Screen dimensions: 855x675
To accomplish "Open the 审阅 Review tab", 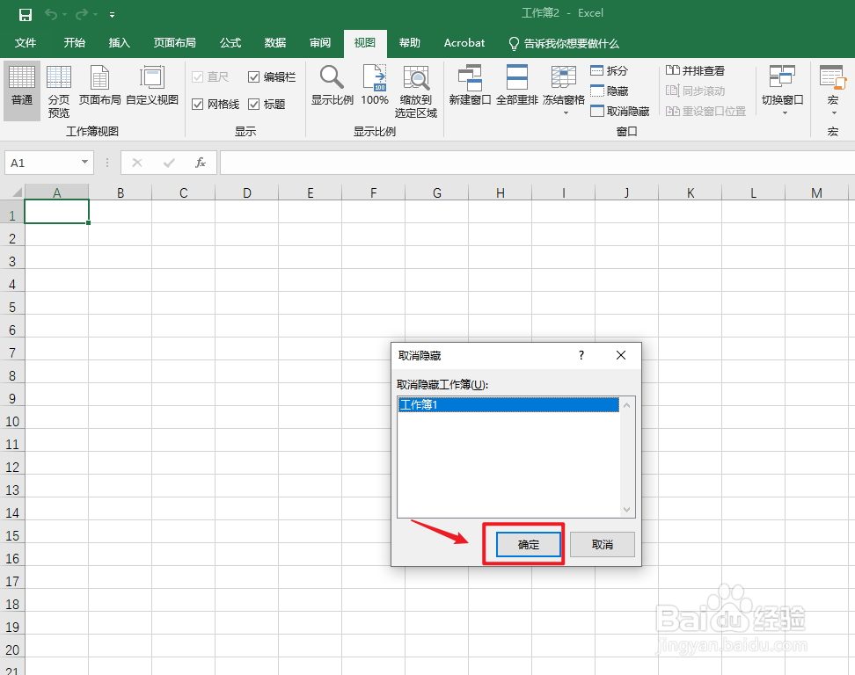I will tap(320, 43).
